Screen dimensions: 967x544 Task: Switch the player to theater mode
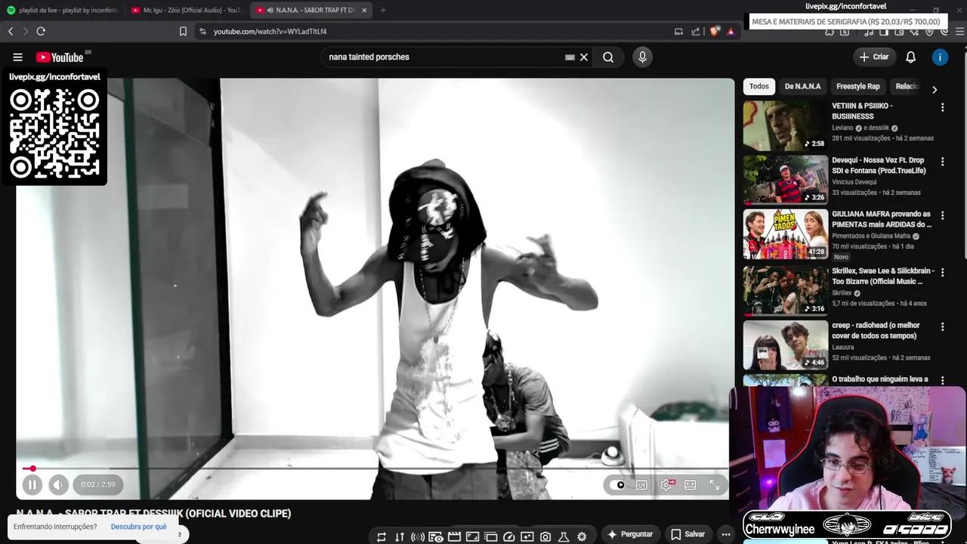pos(690,485)
